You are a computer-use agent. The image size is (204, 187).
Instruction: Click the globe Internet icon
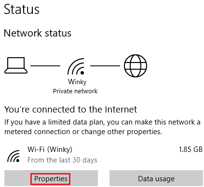136,66
